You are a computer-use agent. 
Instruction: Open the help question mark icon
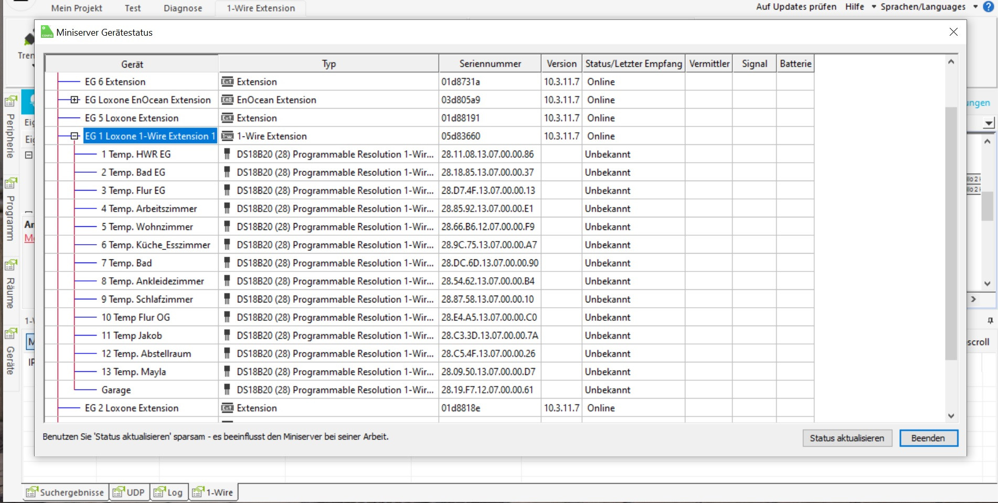pos(988,7)
